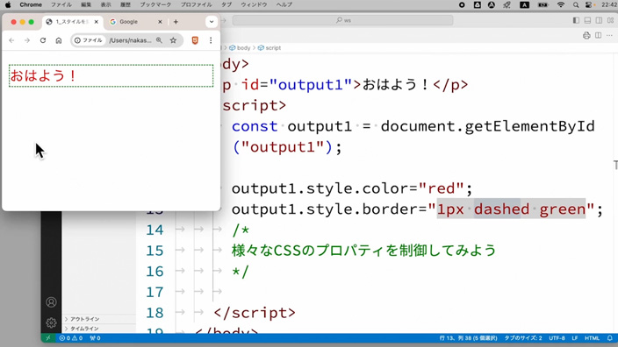Open the Chrome three-dot menu
This screenshot has width=618, height=347.
pos(211,40)
